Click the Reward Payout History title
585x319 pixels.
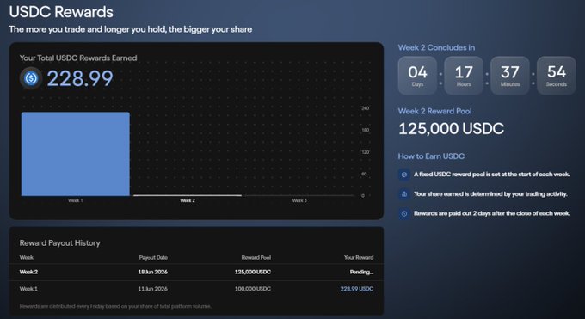(59, 242)
